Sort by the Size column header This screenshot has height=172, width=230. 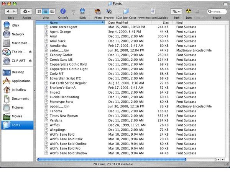(x=162, y=23)
